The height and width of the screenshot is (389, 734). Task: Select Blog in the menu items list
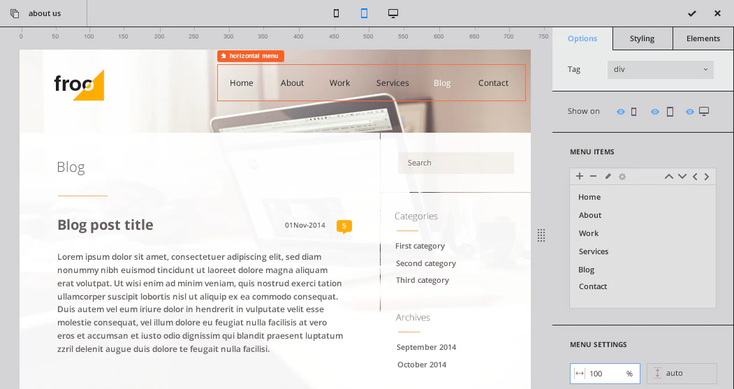coord(586,270)
